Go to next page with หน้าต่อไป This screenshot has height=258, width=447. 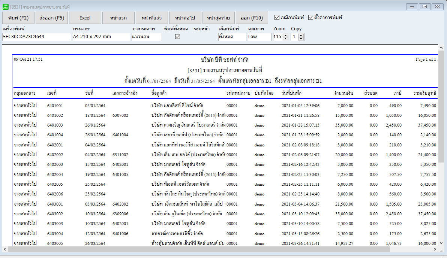pyautogui.click(x=185, y=18)
